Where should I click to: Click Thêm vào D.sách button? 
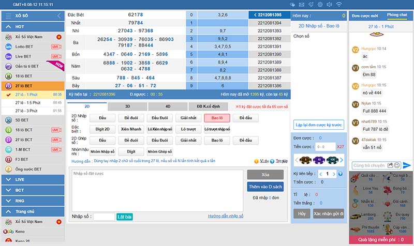pos(265,187)
